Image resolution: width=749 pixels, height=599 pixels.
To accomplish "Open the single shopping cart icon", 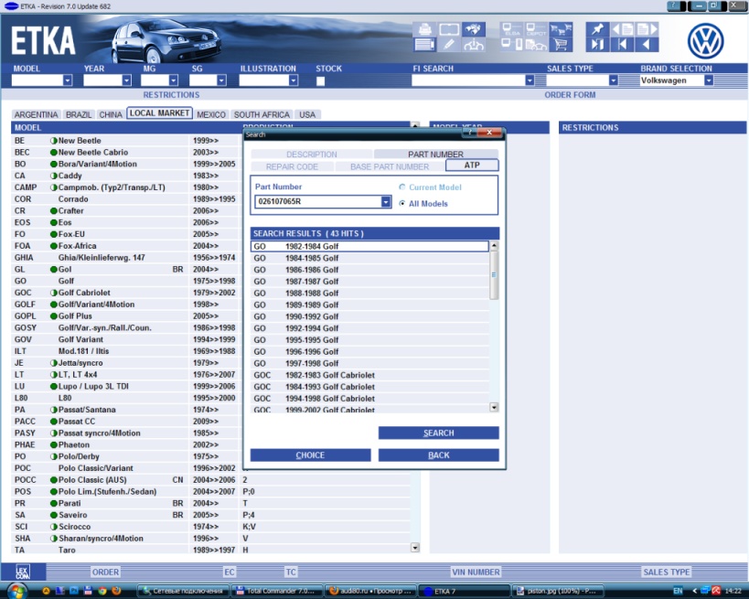I will (x=561, y=45).
